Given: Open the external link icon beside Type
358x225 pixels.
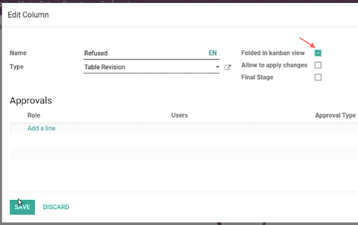Looking at the screenshot, I should point(227,67).
